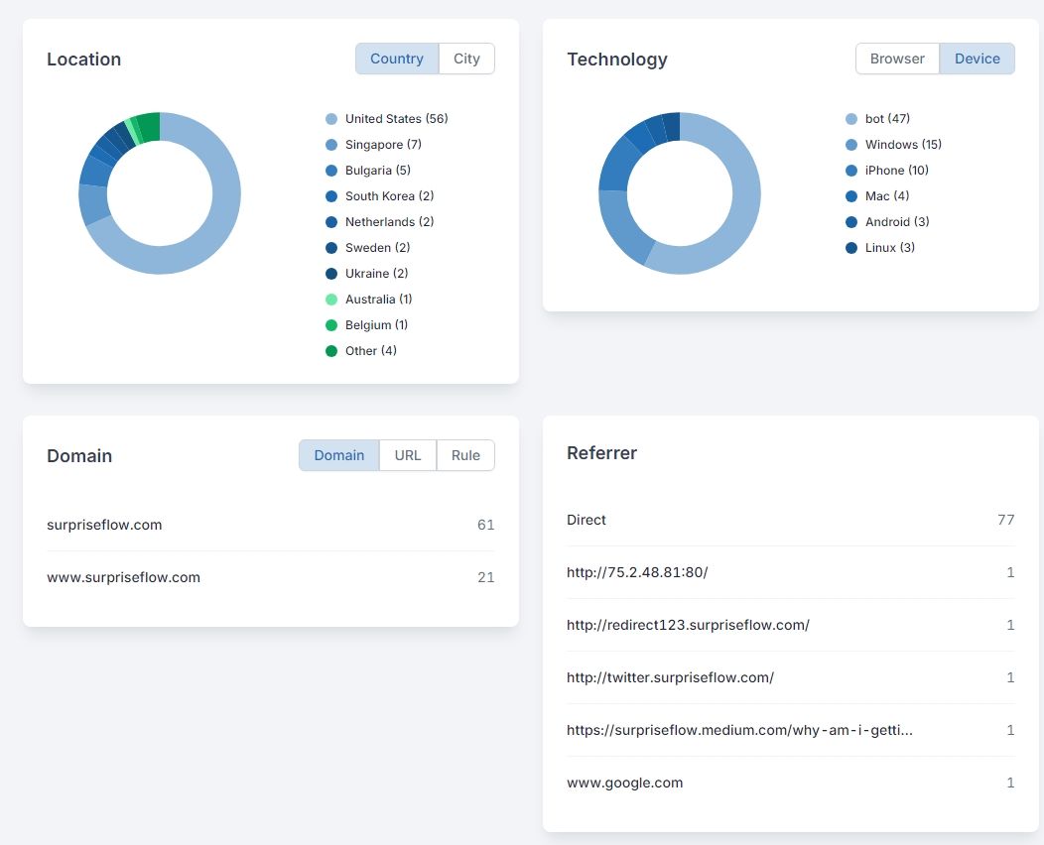Select the Device technology toggle
Image resolution: width=1044 pixels, height=845 pixels.
click(977, 59)
